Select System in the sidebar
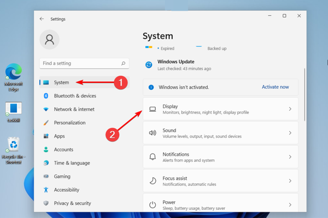The height and width of the screenshot is (218, 328). click(x=61, y=82)
